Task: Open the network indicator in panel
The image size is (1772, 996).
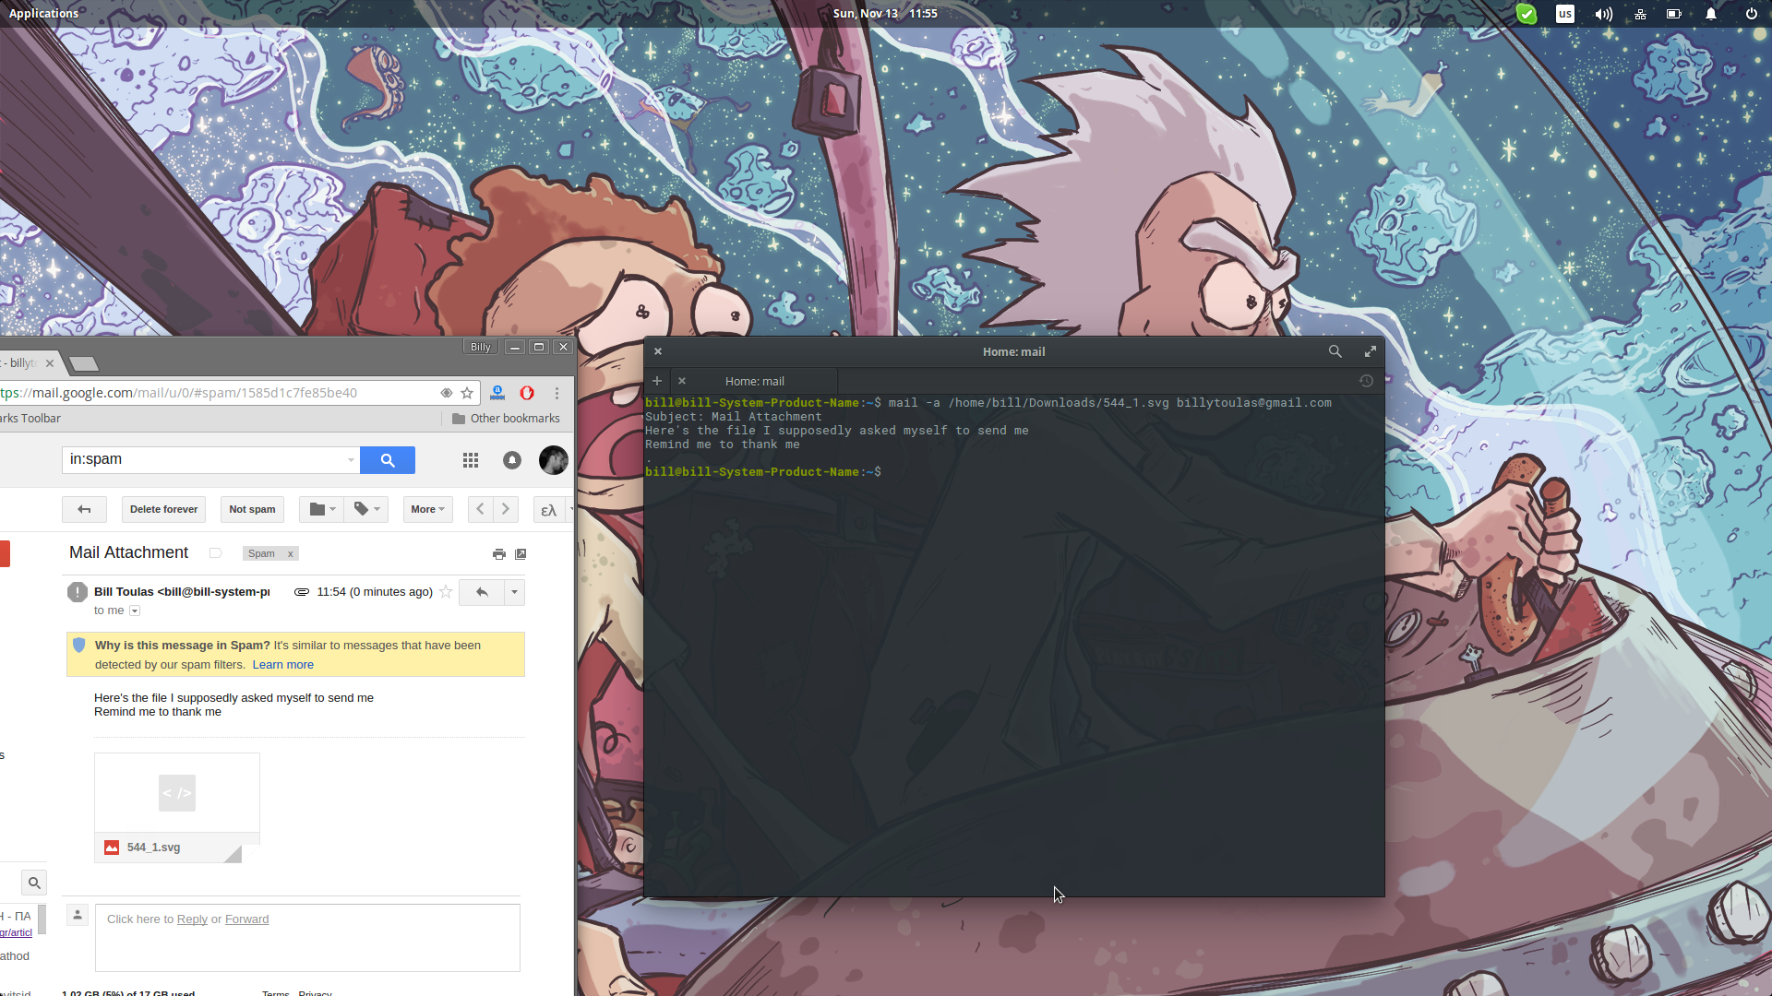Action: point(1640,14)
